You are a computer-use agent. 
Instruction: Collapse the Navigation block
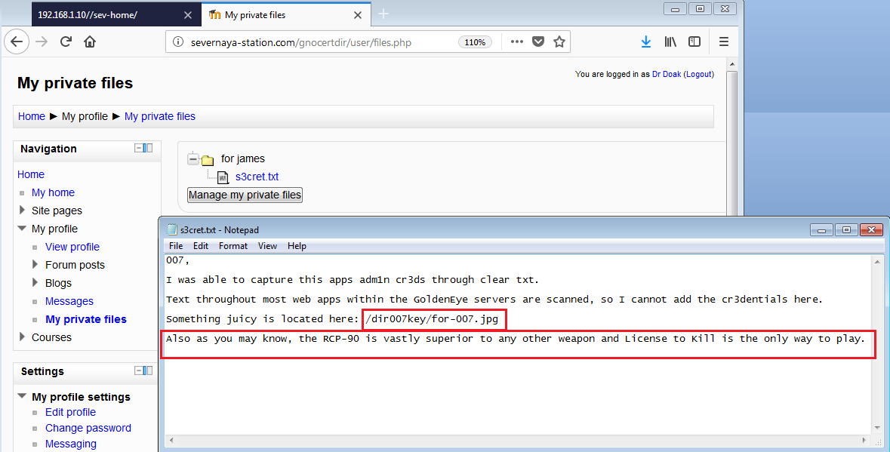[140, 149]
